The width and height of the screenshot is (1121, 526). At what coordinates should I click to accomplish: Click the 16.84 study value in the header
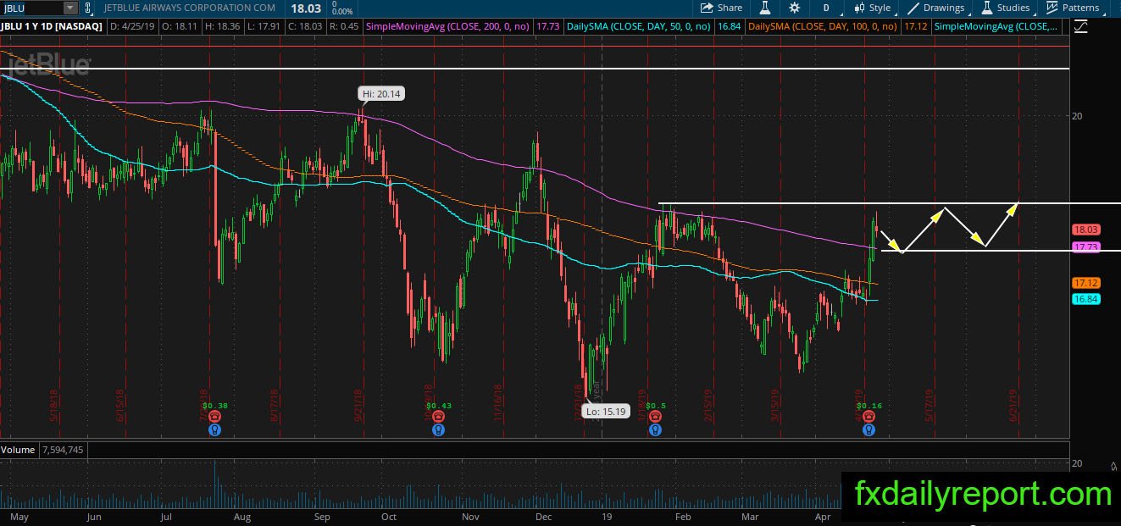729,26
